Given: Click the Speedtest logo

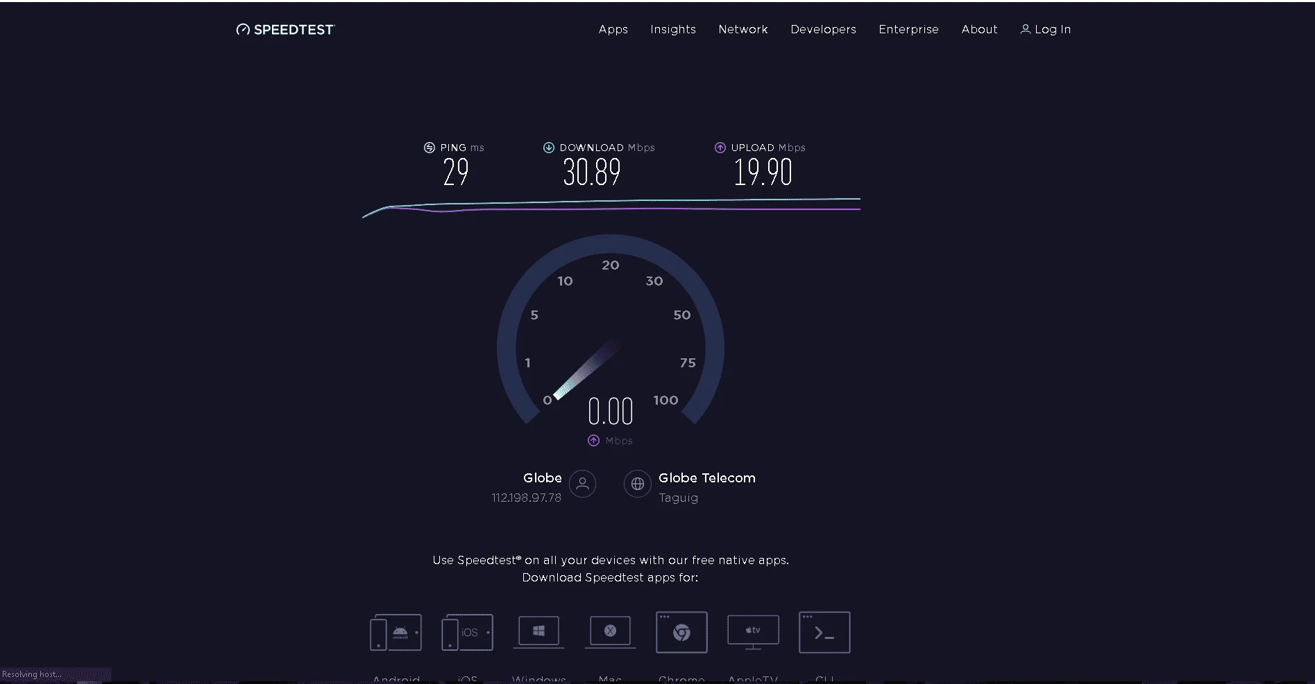Looking at the screenshot, I should pyautogui.click(x=285, y=29).
